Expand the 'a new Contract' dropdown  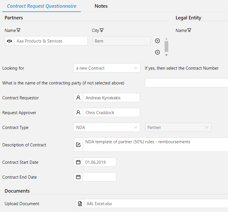(136, 68)
